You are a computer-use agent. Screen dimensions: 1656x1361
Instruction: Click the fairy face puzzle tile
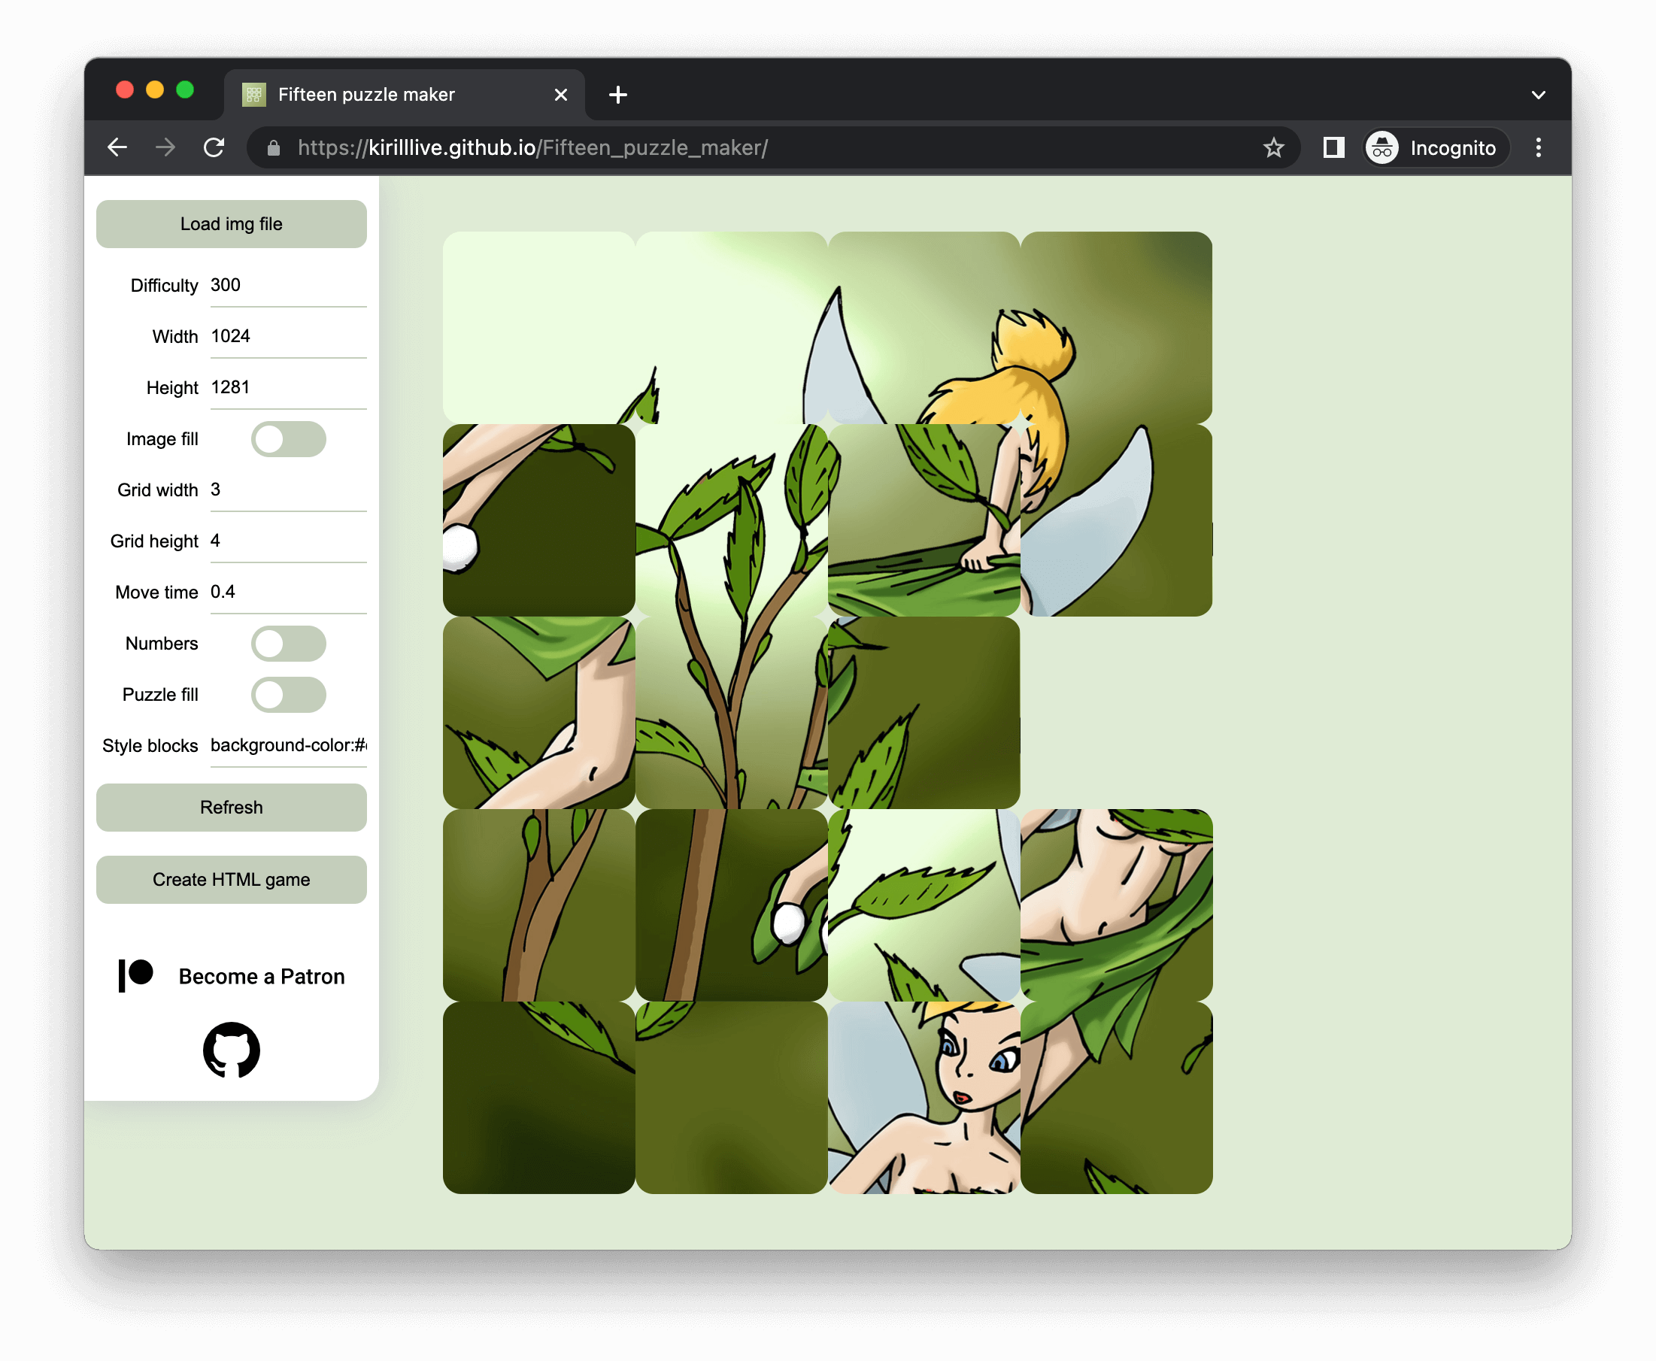pos(924,1098)
